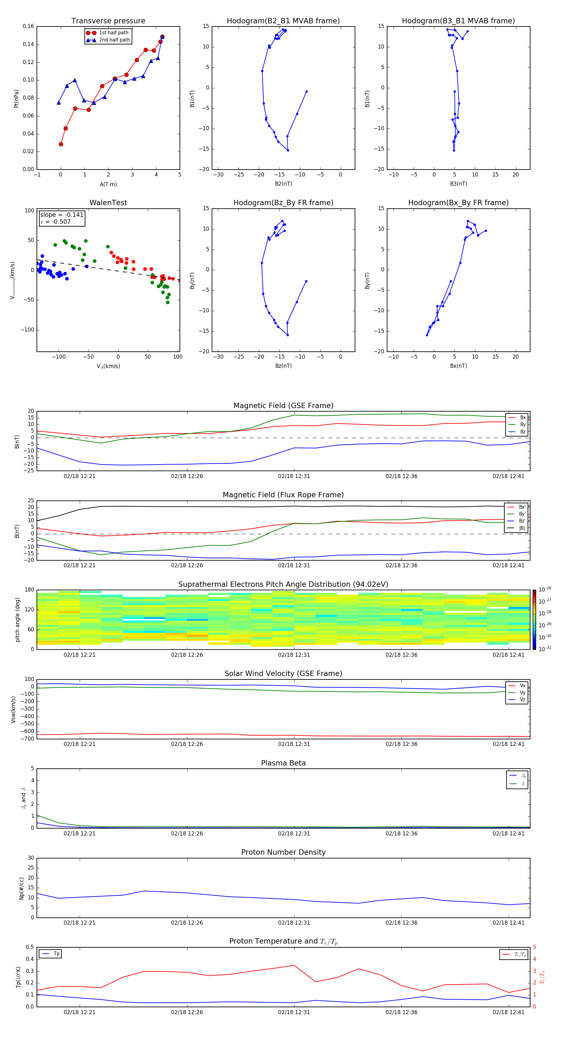
Task: Click the pitch angle colorbar
Action: pyautogui.click(x=534, y=620)
